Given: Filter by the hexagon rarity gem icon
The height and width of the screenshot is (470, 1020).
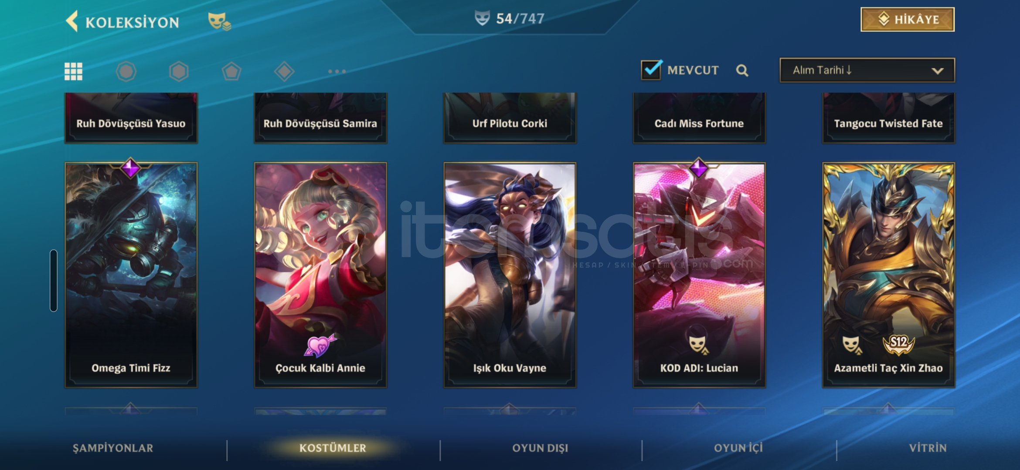Looking at the screenshot, I should [179, 71].
